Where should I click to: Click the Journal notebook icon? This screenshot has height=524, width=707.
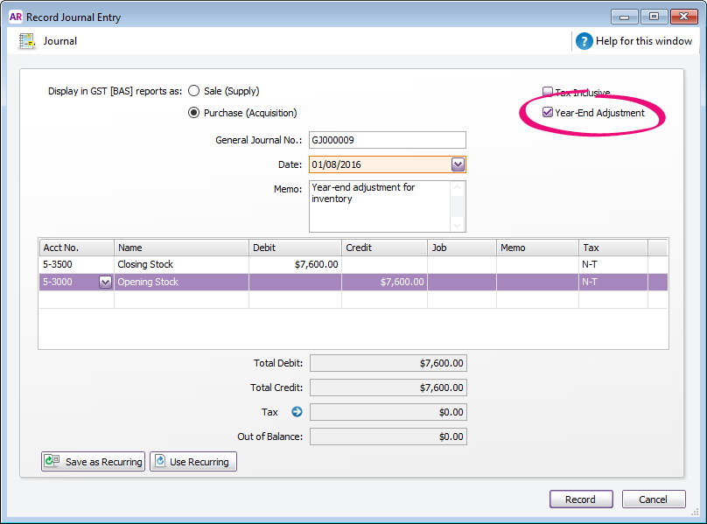click(26, 41)
